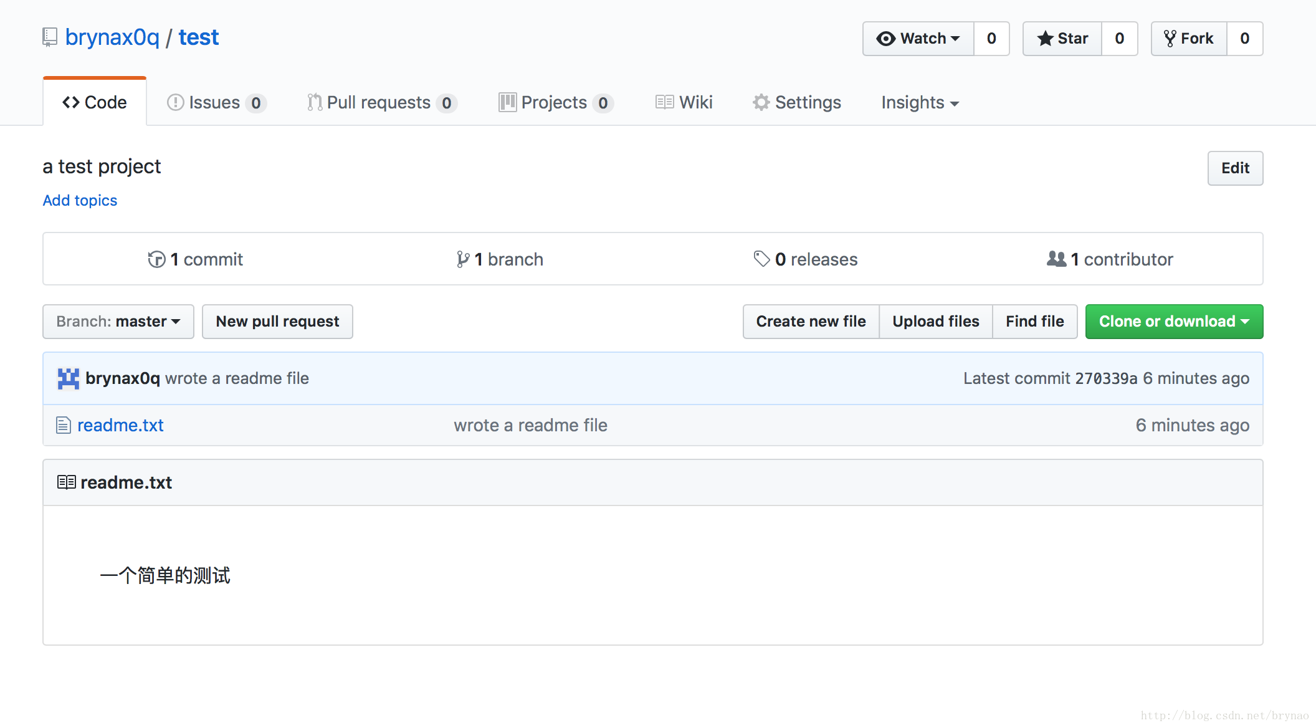Expand Clone or download dropdown
Image resolution: width=1316 pixels, height=728 pixels.
coord(1174,322)
